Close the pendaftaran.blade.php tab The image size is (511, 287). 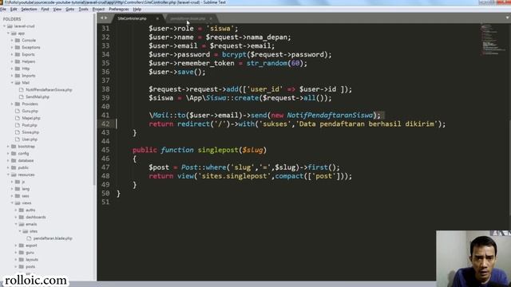[211, 18]
